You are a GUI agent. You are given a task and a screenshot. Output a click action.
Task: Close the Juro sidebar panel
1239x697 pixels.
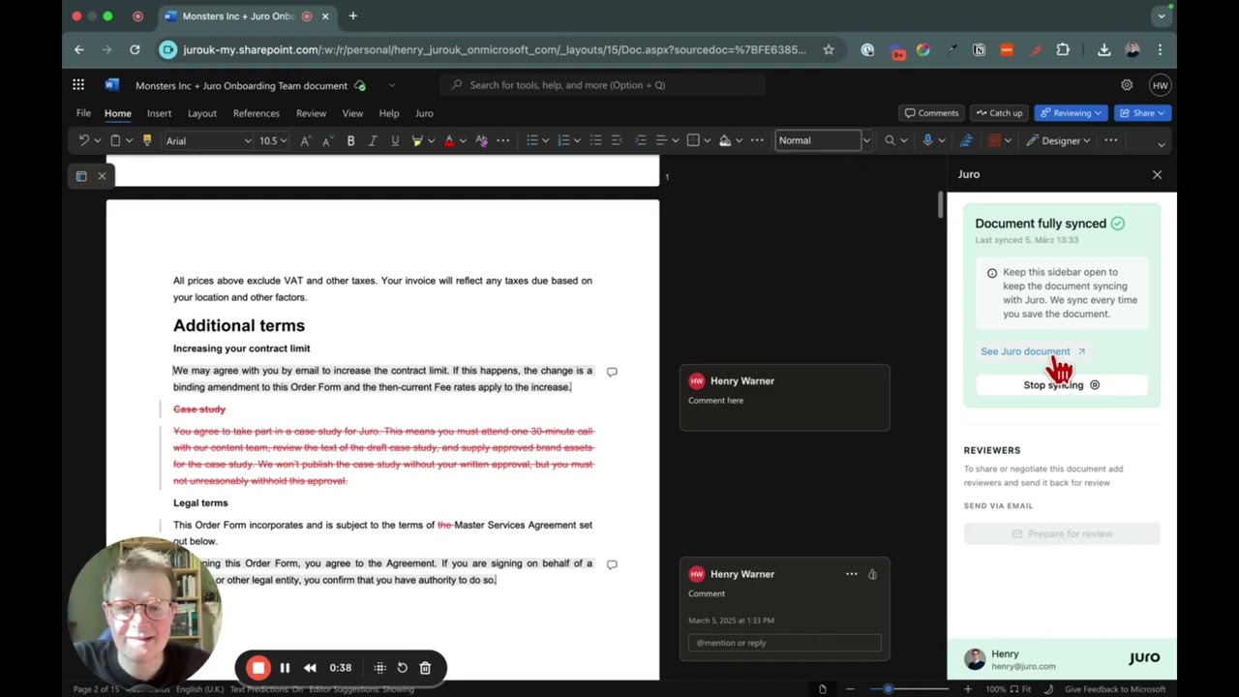[1157, 174]
